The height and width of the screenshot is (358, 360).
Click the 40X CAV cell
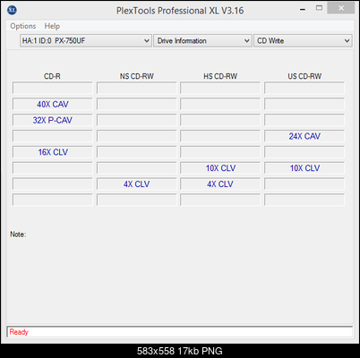pyautogui.click(x=53, y=104)
